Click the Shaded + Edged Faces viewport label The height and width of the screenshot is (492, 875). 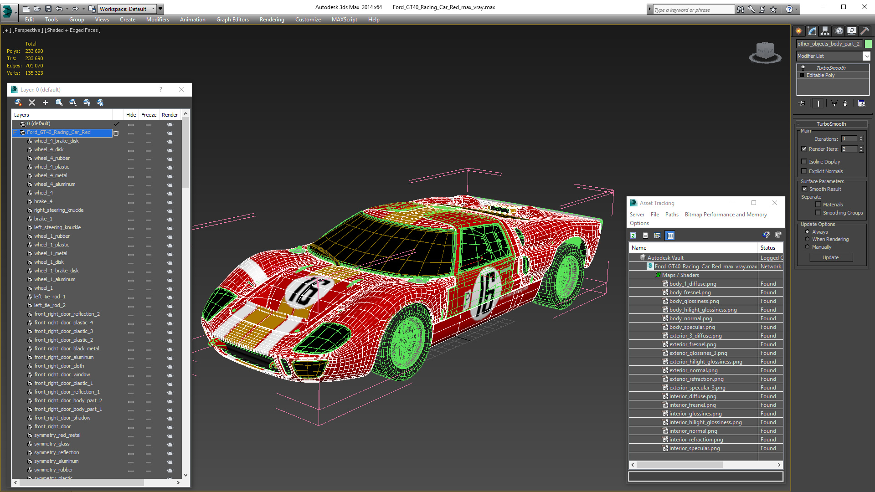[73, 30]
